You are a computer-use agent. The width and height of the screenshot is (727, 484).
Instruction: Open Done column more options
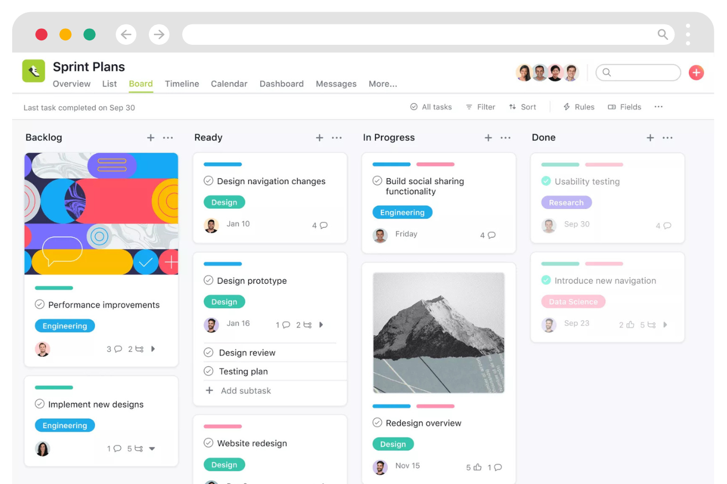pos(668,138)
